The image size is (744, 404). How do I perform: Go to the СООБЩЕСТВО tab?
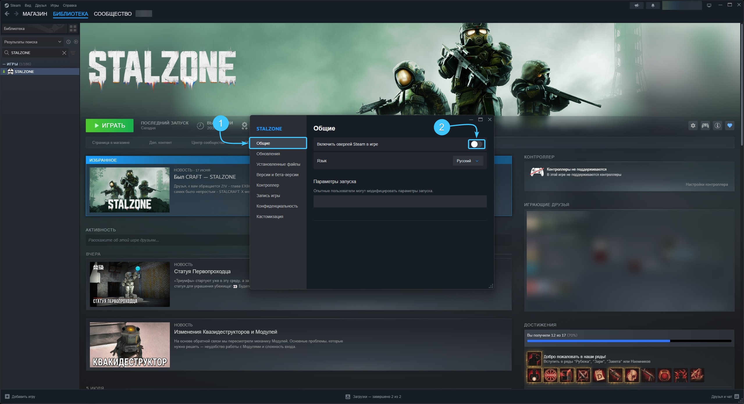coord(113,14)
